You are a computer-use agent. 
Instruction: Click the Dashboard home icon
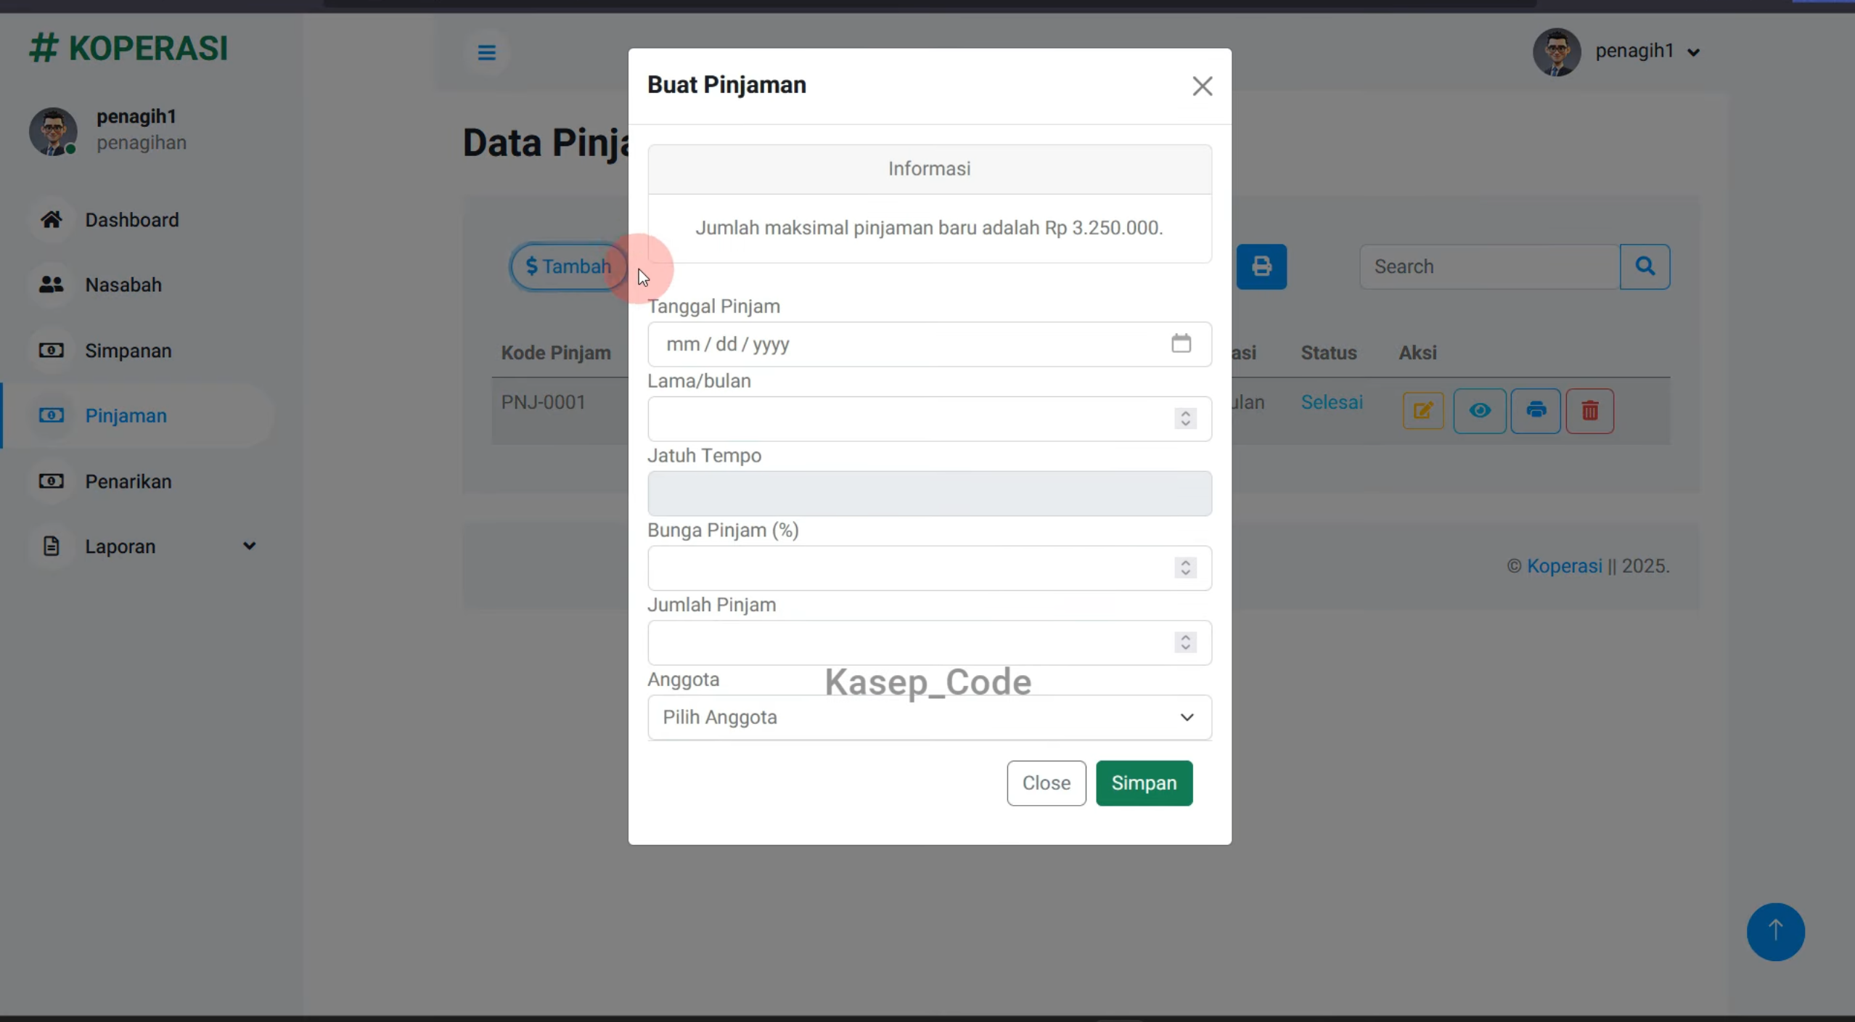pyautogui.click(x=51, y=219)
